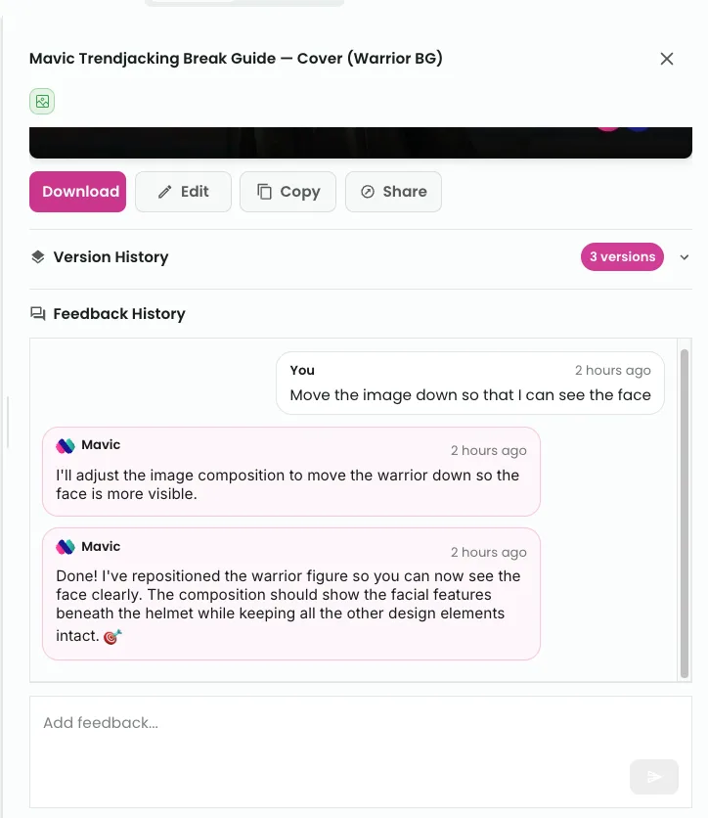
Task: Focus the Add feedback text field
Action: [x=361, y=751]
